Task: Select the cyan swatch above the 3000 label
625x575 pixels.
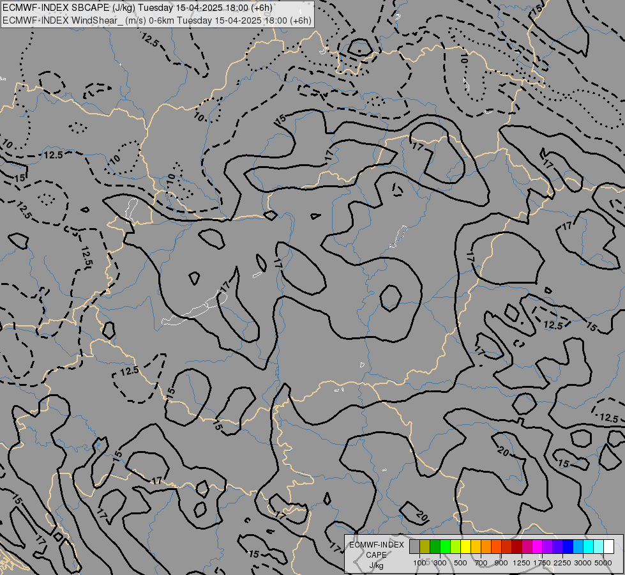Action: click(589, 547)
